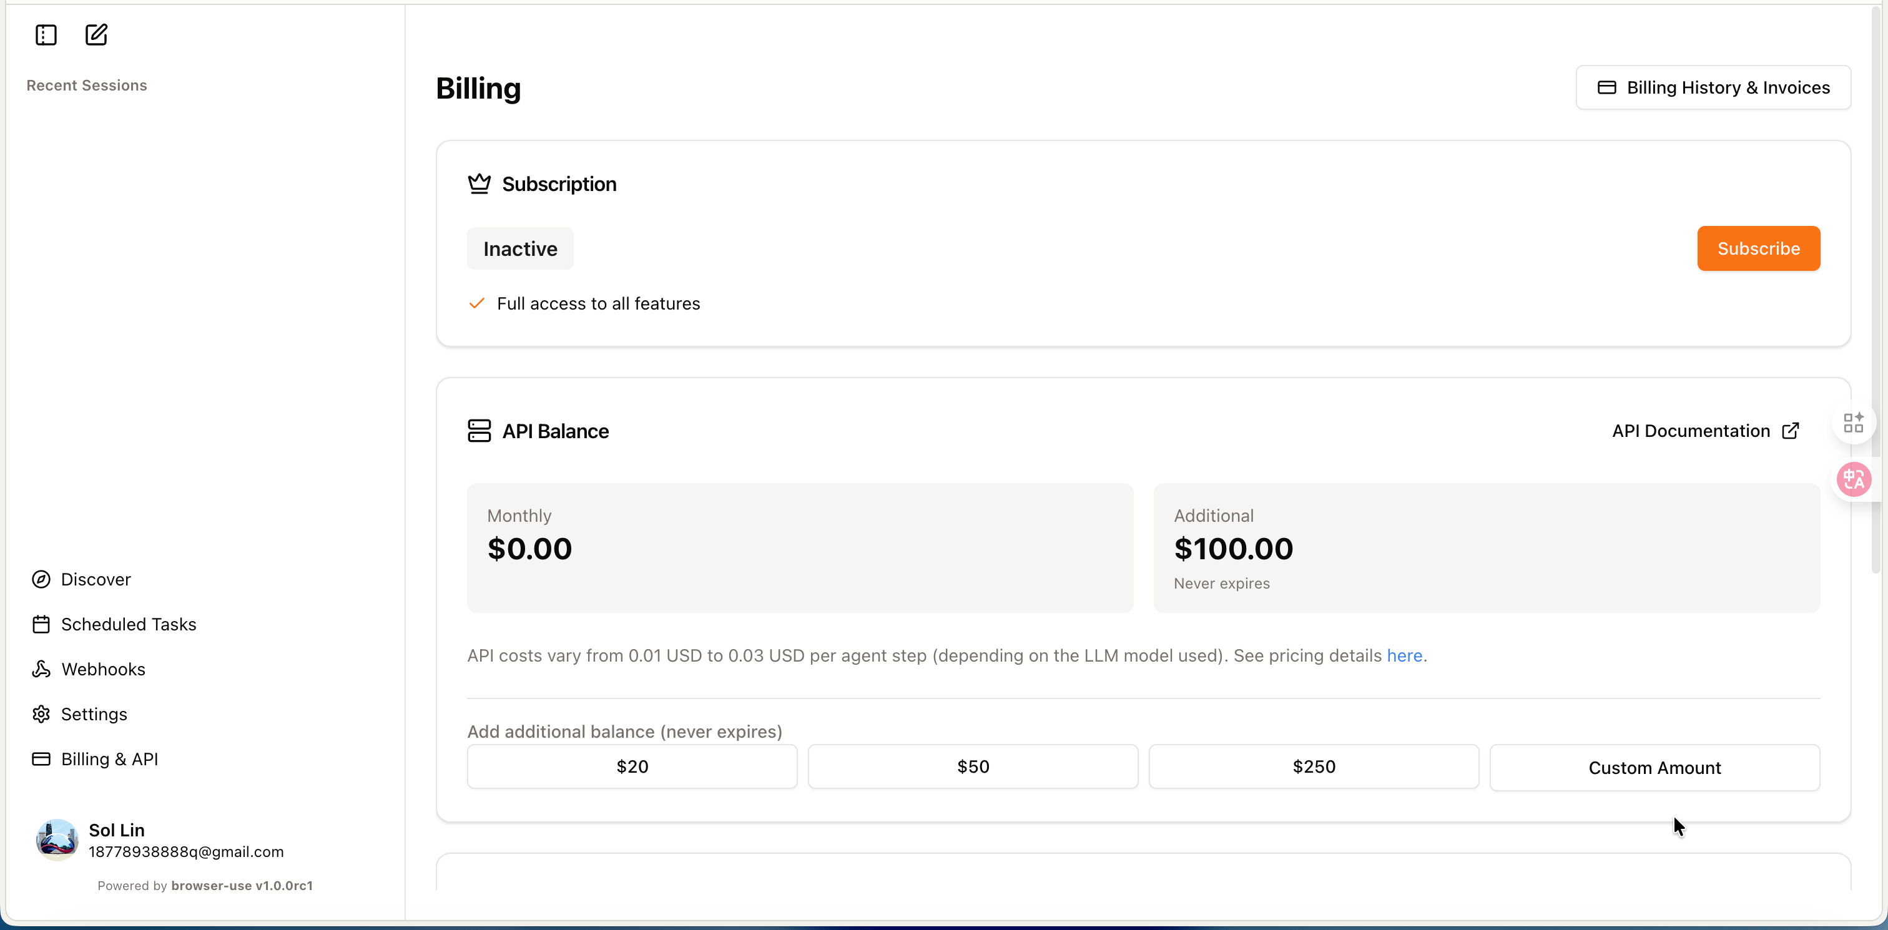
Task: Click the Sol Lin user name
Action: (x=117, y=830)
